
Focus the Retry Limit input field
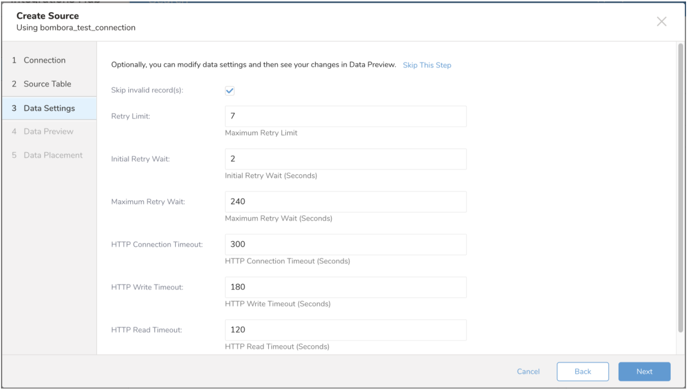[345, 116]
